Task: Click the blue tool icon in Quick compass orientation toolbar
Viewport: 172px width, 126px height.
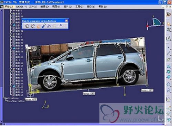Action: [44, 26]
